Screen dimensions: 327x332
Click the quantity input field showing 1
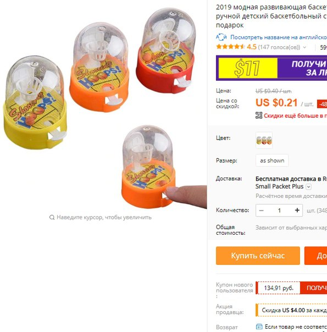point(279,211)
